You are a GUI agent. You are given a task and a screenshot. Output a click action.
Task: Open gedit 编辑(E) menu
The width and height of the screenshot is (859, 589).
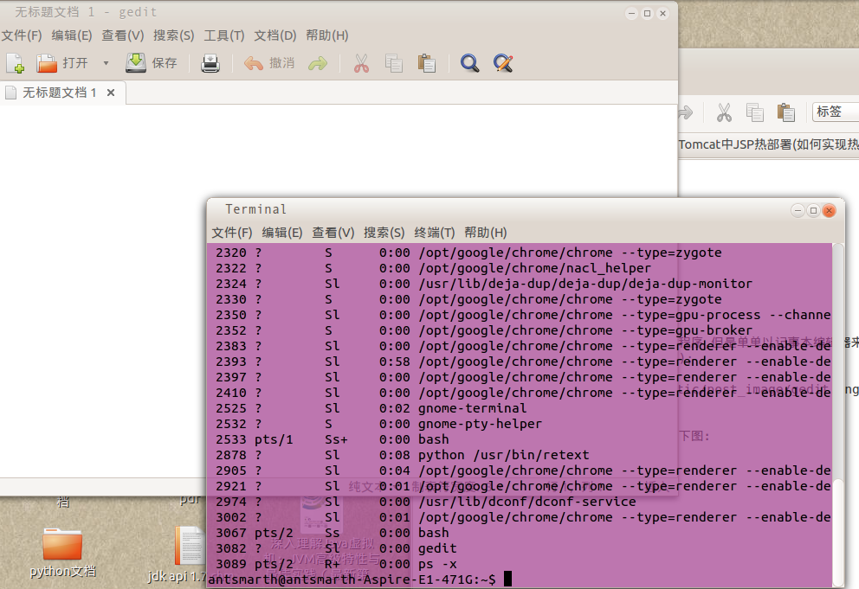click(x=72, y=35)
